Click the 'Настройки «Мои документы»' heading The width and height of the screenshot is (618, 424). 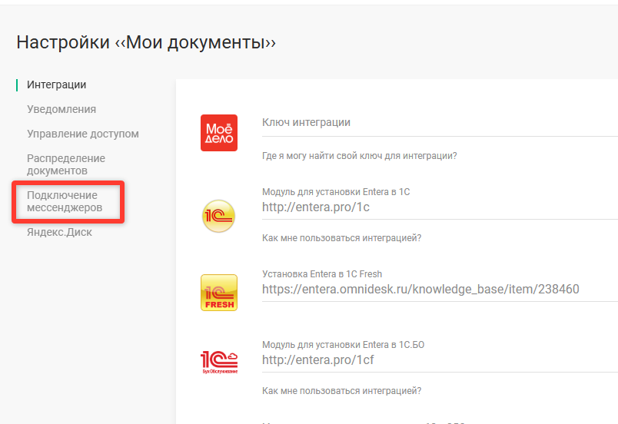click(x=146, y=42)
